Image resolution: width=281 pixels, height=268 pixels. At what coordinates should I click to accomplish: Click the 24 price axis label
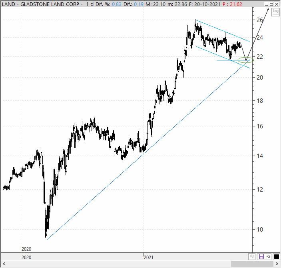[x=260, y=37]
